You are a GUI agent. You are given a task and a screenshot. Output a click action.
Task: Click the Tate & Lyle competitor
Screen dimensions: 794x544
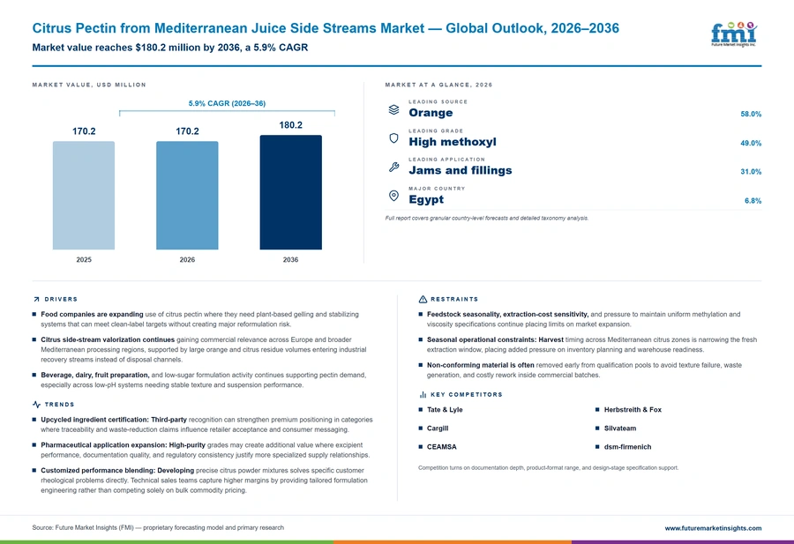[x=445, y=410]
